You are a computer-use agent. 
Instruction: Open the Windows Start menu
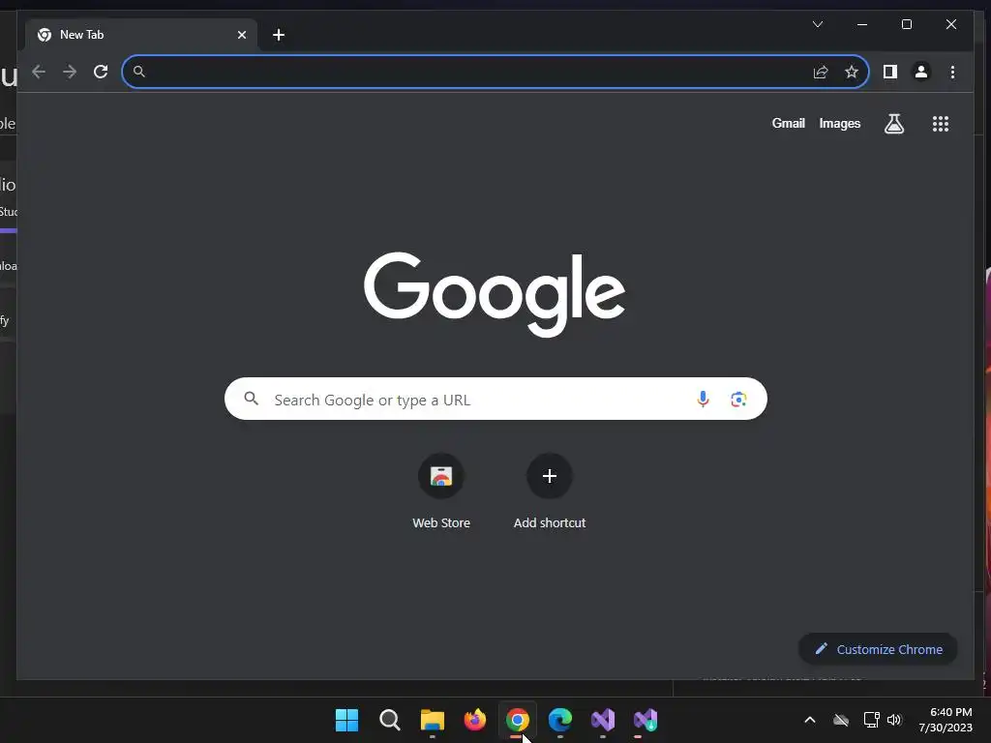(346, 720)
